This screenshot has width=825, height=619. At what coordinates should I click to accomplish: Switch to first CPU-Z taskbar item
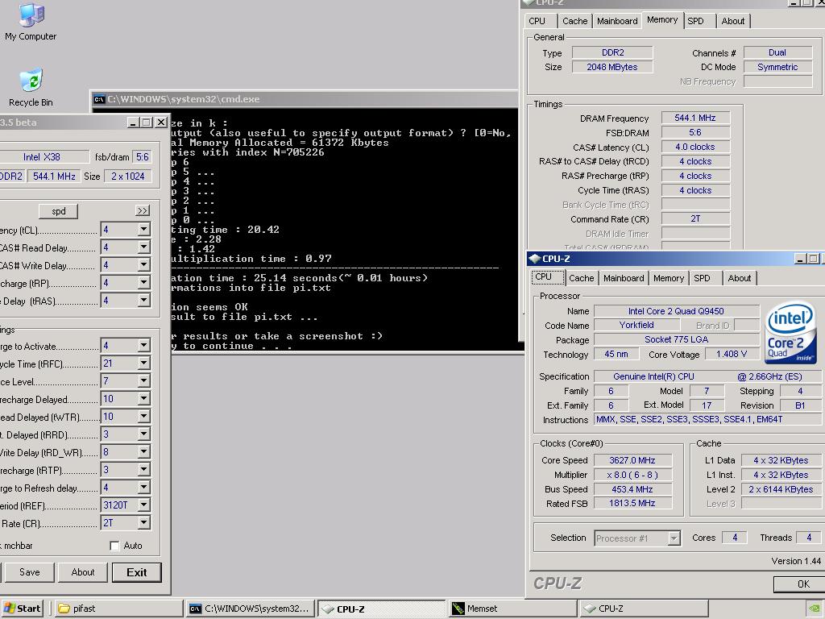tap(381, 609)
